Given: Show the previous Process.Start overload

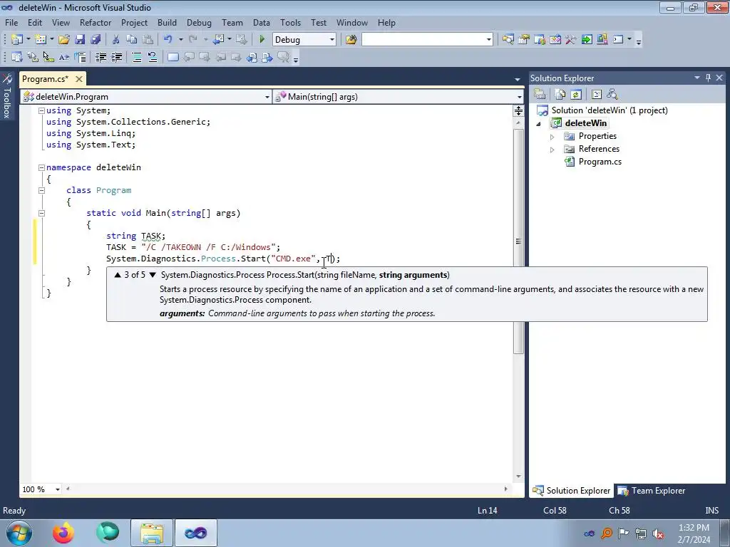Looking at the screenshot, I should (x=118, y=275).
